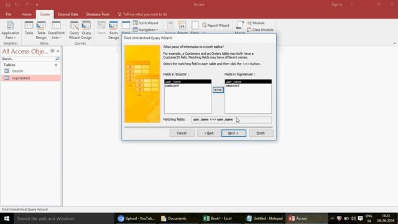The height and width of the screenshot is (224, 398).
Task: Insert a new Module
Action: coord(256,23)
